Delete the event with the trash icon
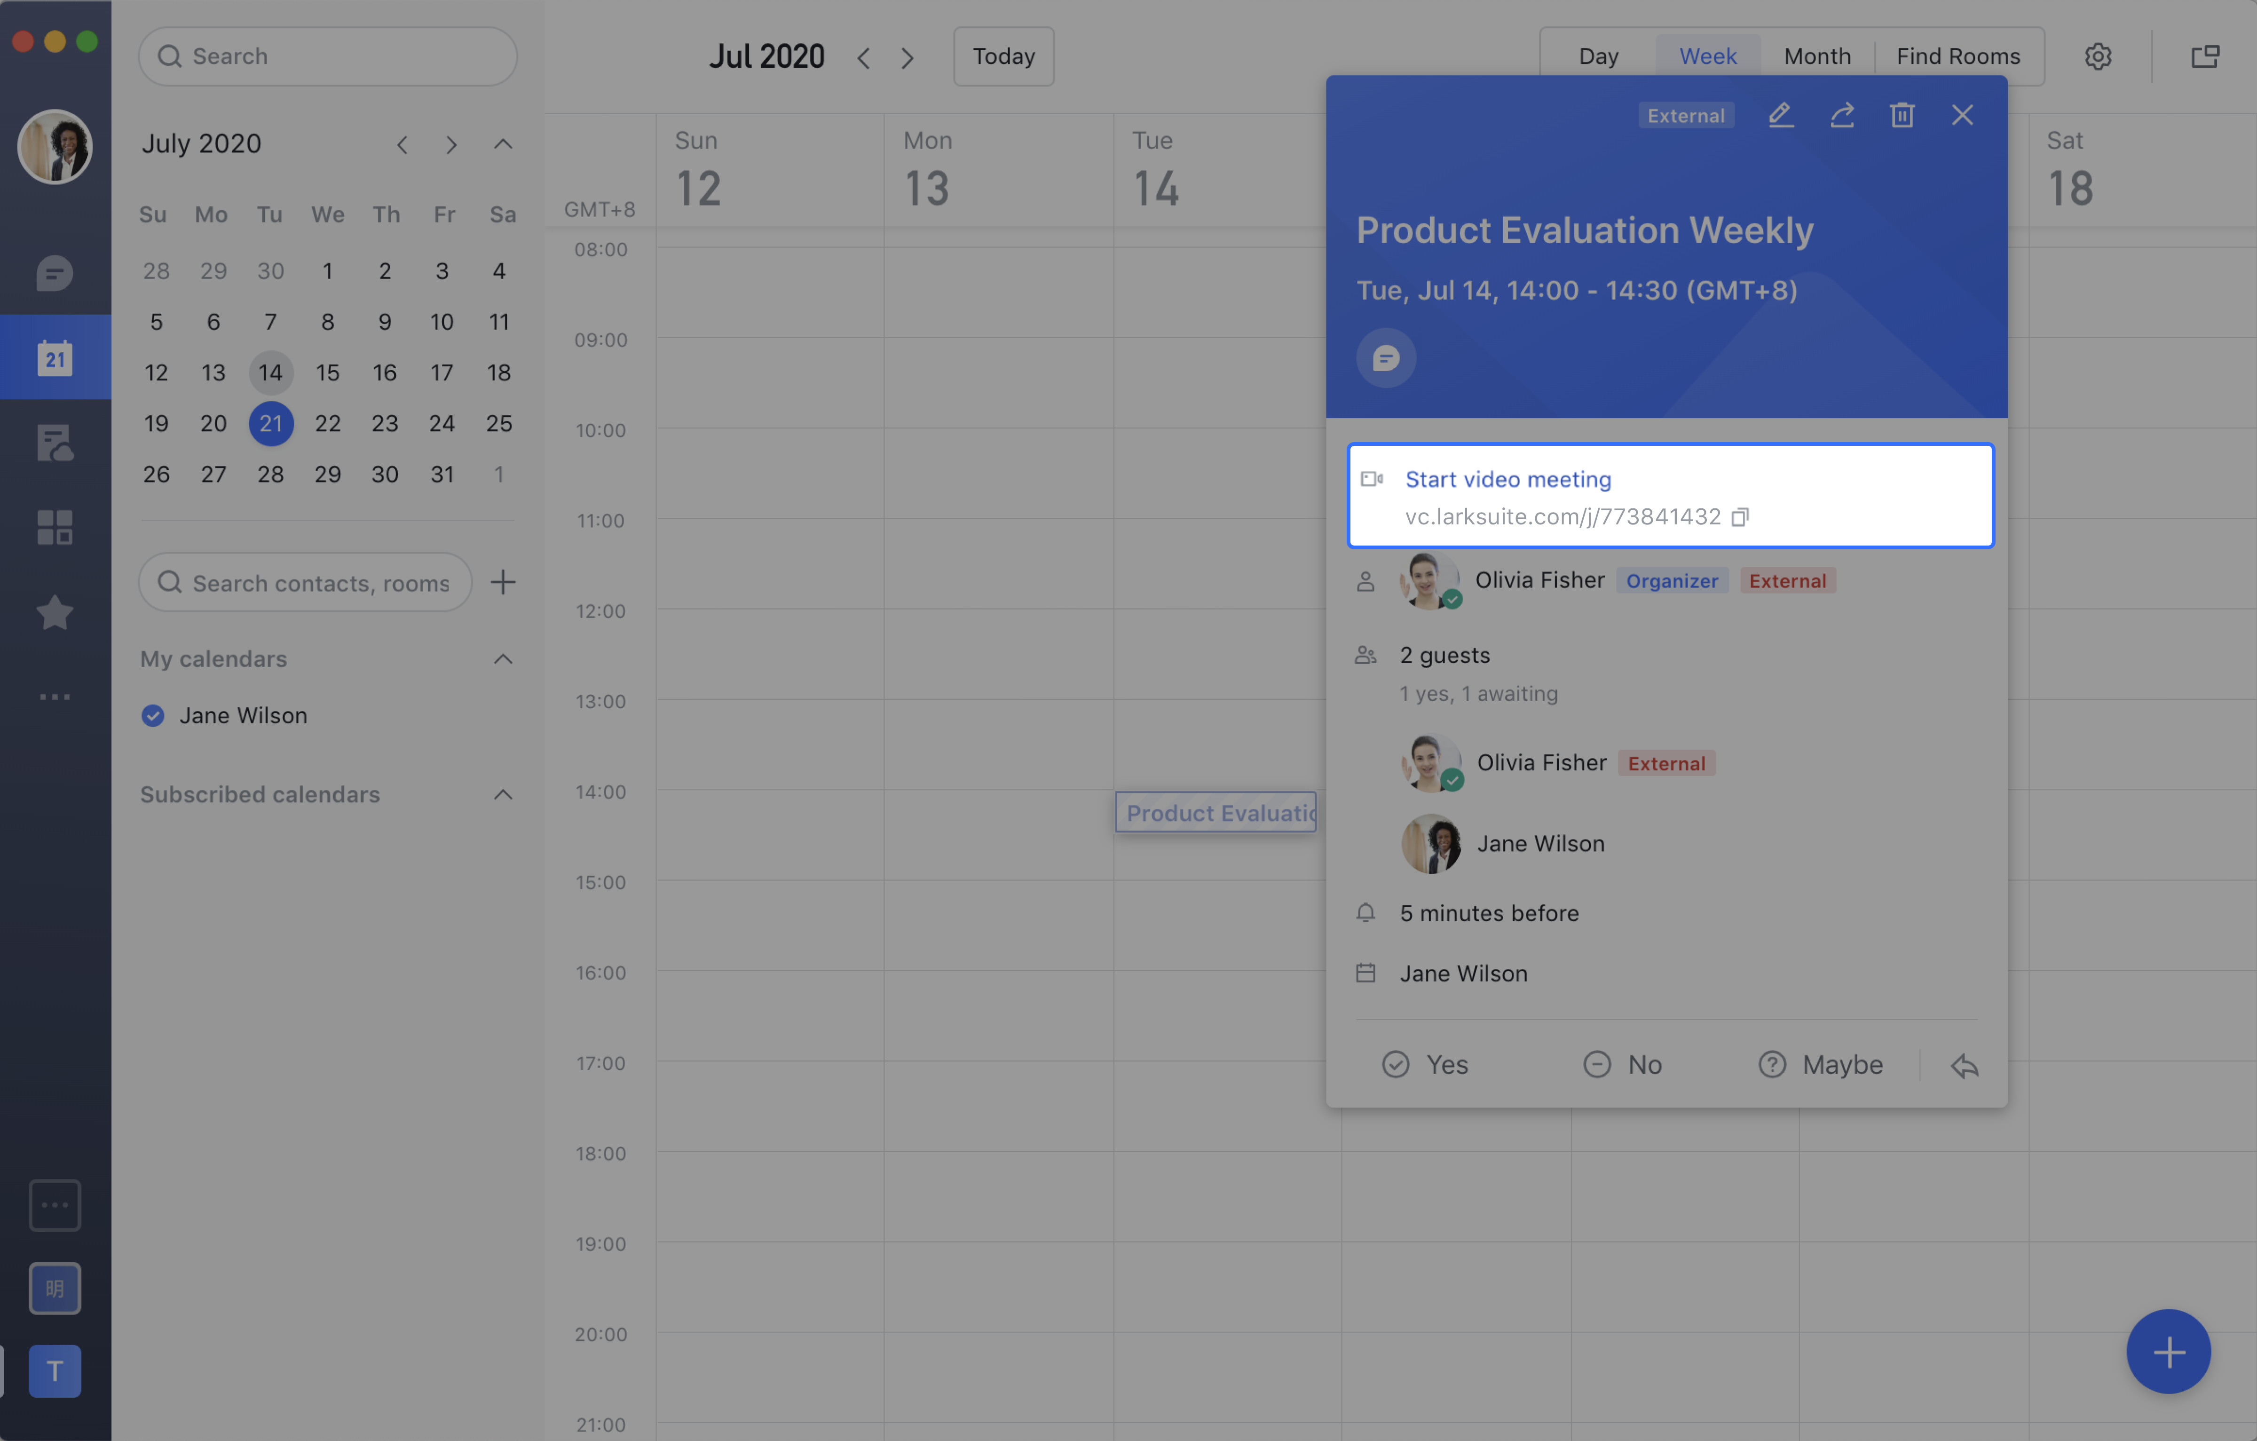This screenshot has width=2257, height=1441. pyautogui.click(x=1902, y=114)
